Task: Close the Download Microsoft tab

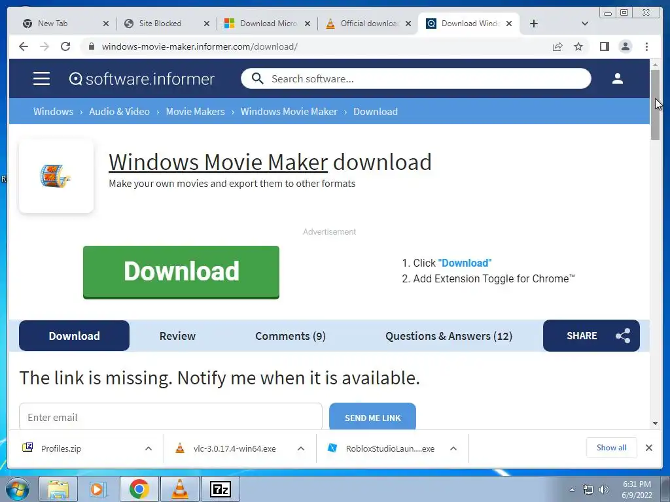Action: 308,24
